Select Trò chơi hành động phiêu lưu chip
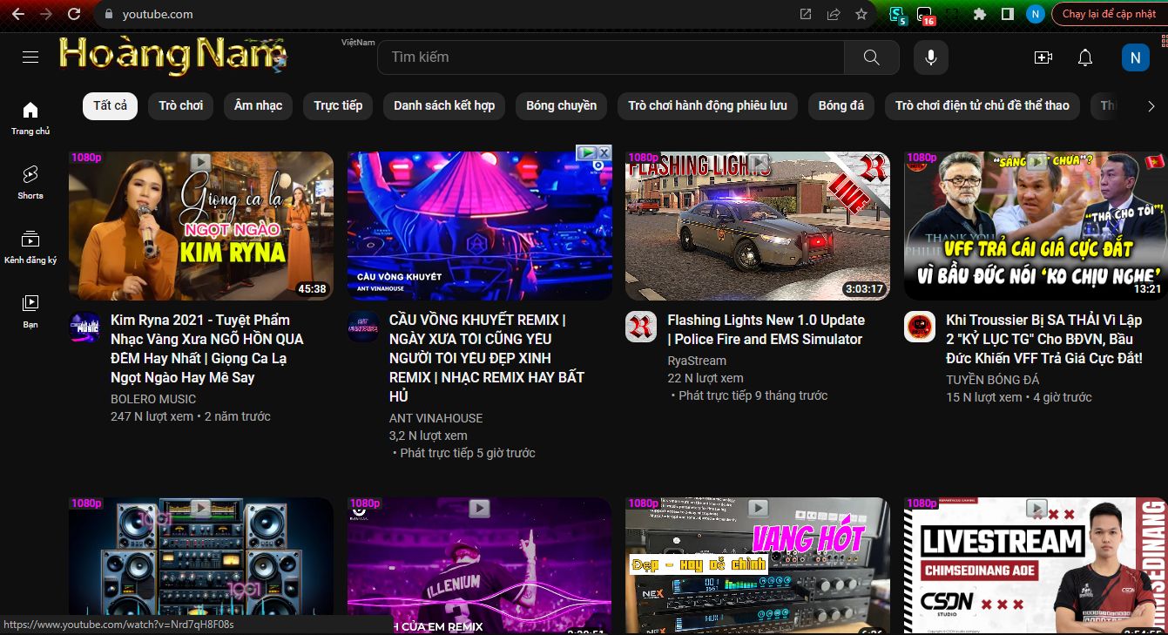1168x635 pixels. click(x=707, y=105)
